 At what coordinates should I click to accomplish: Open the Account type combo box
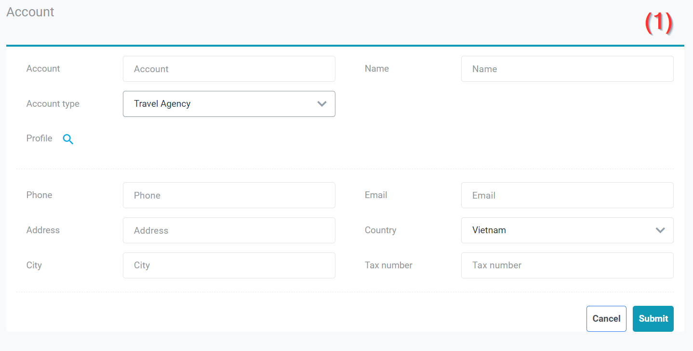coord(228,104)
